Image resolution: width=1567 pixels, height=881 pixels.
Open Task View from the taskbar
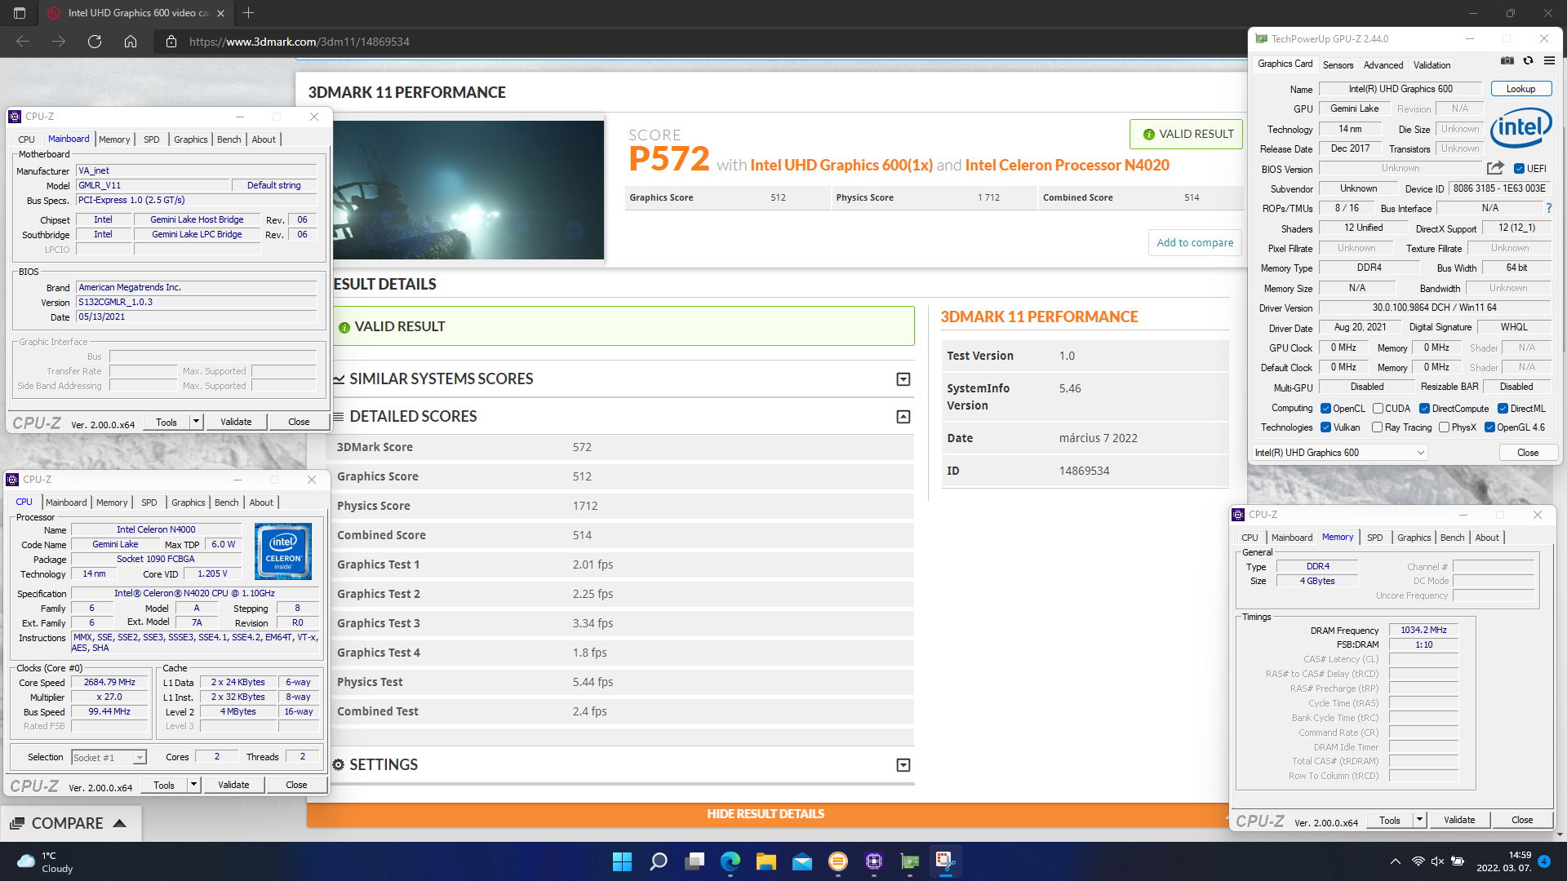click(x=695, y=861)
